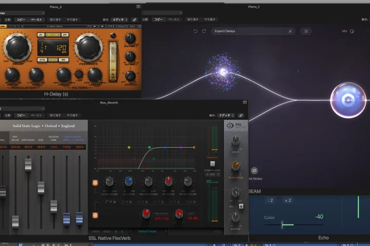Viewport: 370px width, 246px height.
Task: Select EQ band 1 tab in FlexVerb
Action: pos(110,202)
